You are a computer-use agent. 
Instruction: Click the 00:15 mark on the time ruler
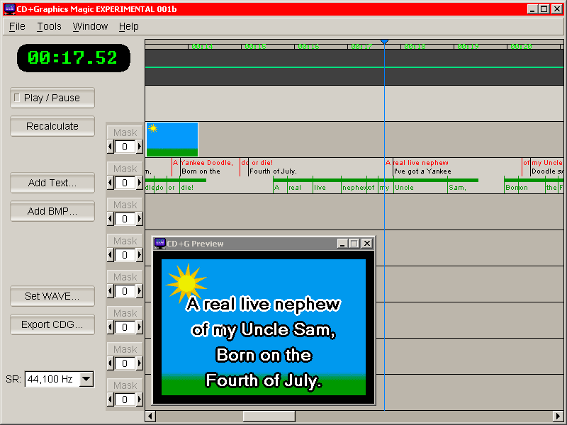(255, 46)
